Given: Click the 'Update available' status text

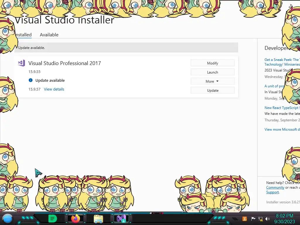Looking at the screenshot, I should point(50,80).
